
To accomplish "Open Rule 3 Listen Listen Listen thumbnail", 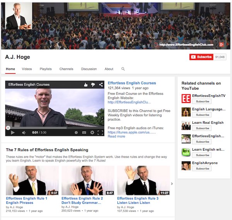I will click(x=143, y=180).
